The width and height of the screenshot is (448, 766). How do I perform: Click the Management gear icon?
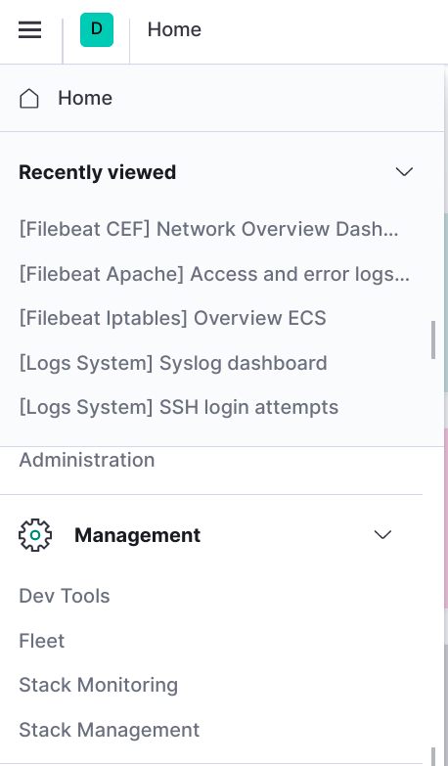pyautogui.click(x=35, y=535)
